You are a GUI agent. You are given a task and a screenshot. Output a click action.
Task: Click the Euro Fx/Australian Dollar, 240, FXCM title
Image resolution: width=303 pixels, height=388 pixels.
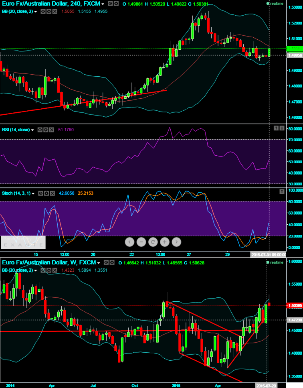[51, 4]
